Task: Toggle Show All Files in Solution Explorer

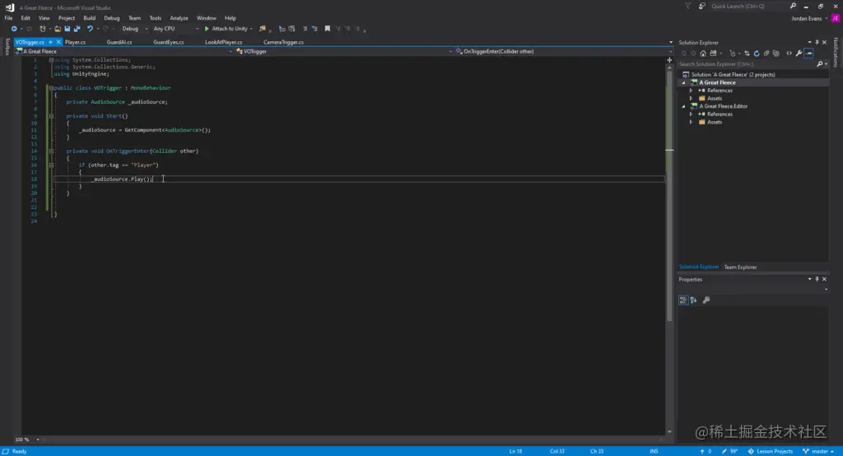Action: [775, 54]
